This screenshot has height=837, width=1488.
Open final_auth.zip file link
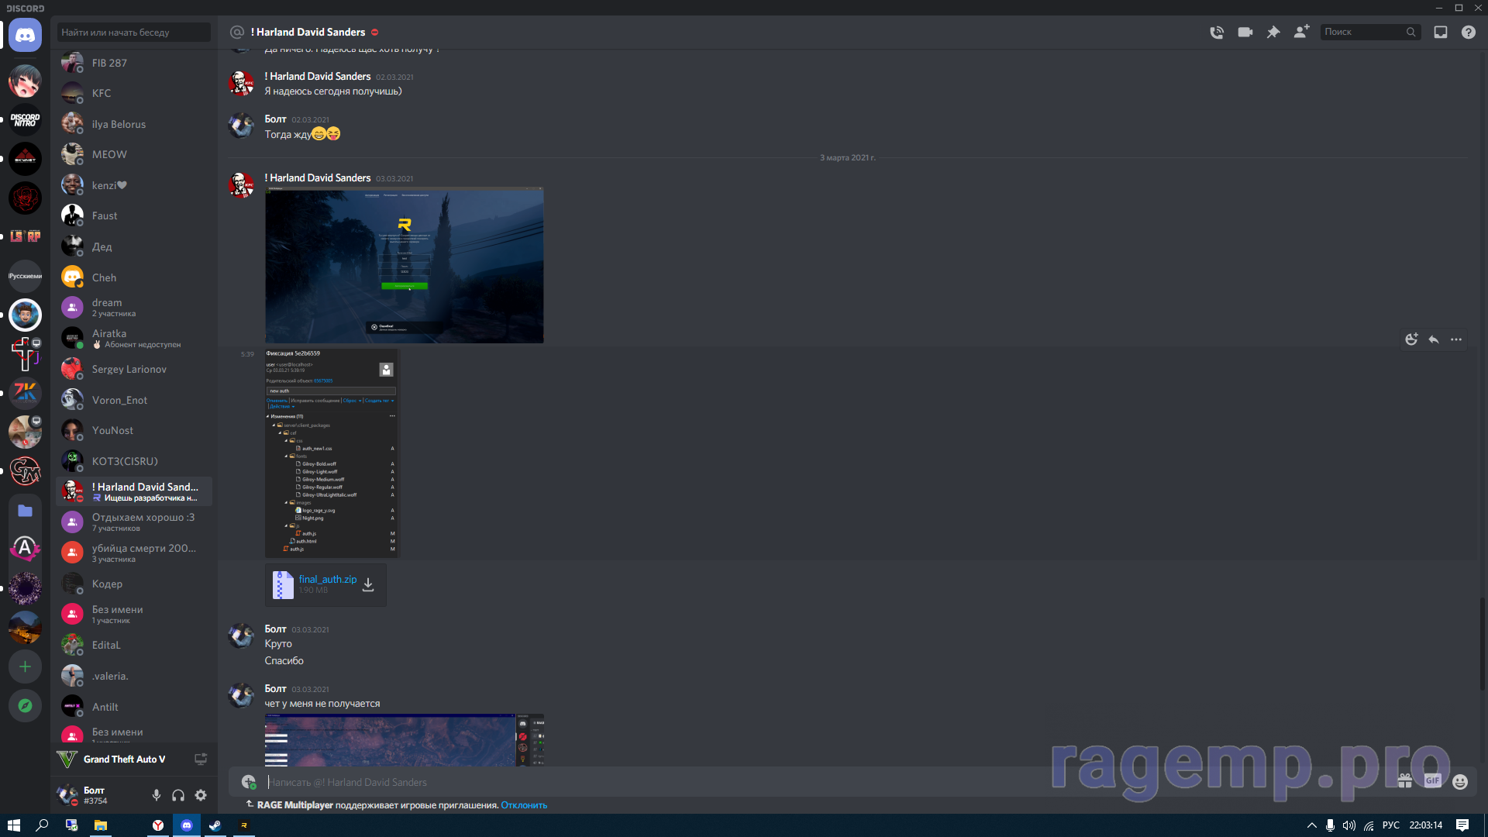coord(328,579)
